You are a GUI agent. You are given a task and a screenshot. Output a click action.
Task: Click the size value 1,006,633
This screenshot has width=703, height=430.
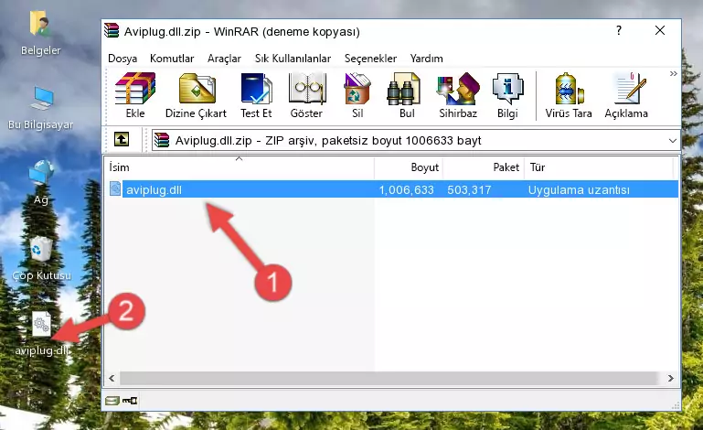[406, 190]
